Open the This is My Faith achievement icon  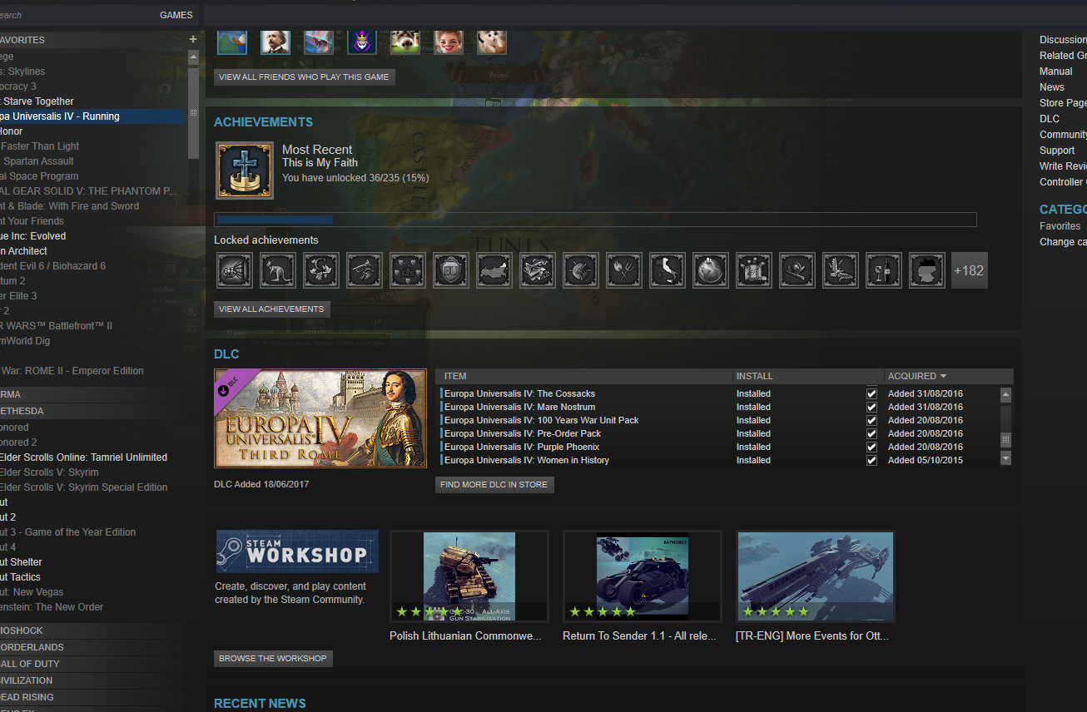[x=245, y=171]
